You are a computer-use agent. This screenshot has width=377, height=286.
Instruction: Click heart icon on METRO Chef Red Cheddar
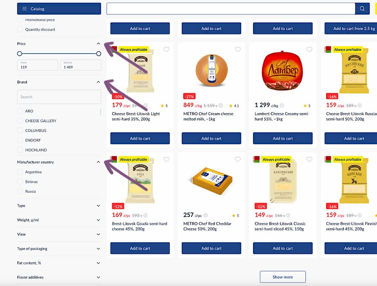click(238, 160)
